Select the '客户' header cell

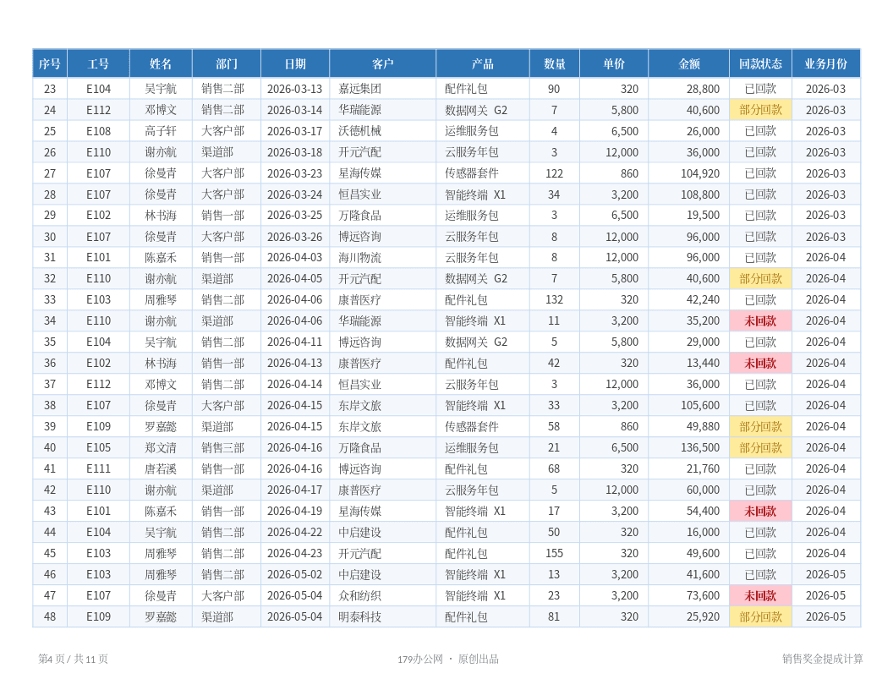point(383,63)
